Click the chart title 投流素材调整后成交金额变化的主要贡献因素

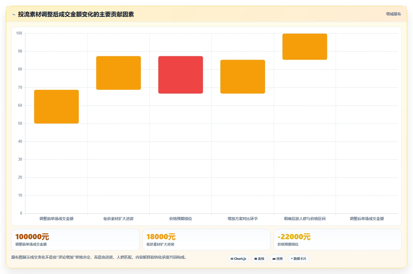76,14
